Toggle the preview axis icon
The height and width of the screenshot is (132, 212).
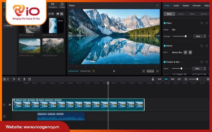179,79
